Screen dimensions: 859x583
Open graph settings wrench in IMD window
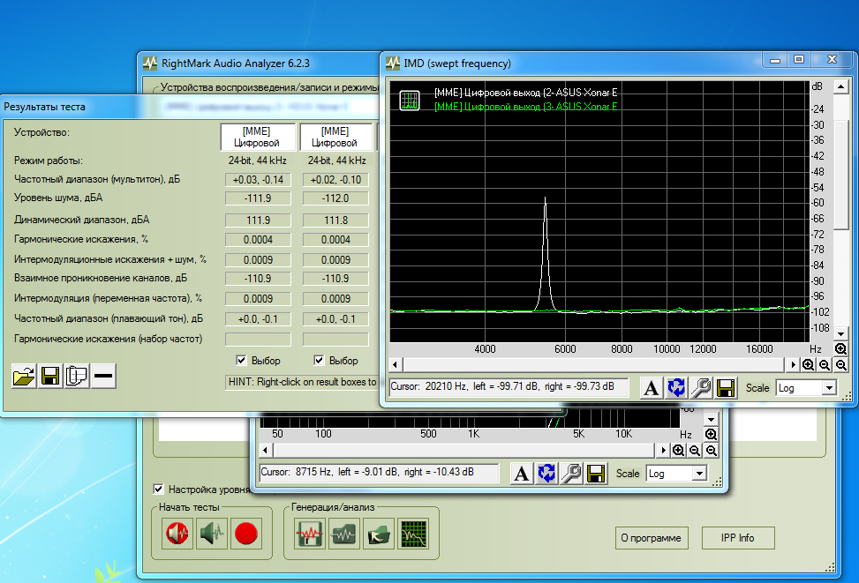701,388
